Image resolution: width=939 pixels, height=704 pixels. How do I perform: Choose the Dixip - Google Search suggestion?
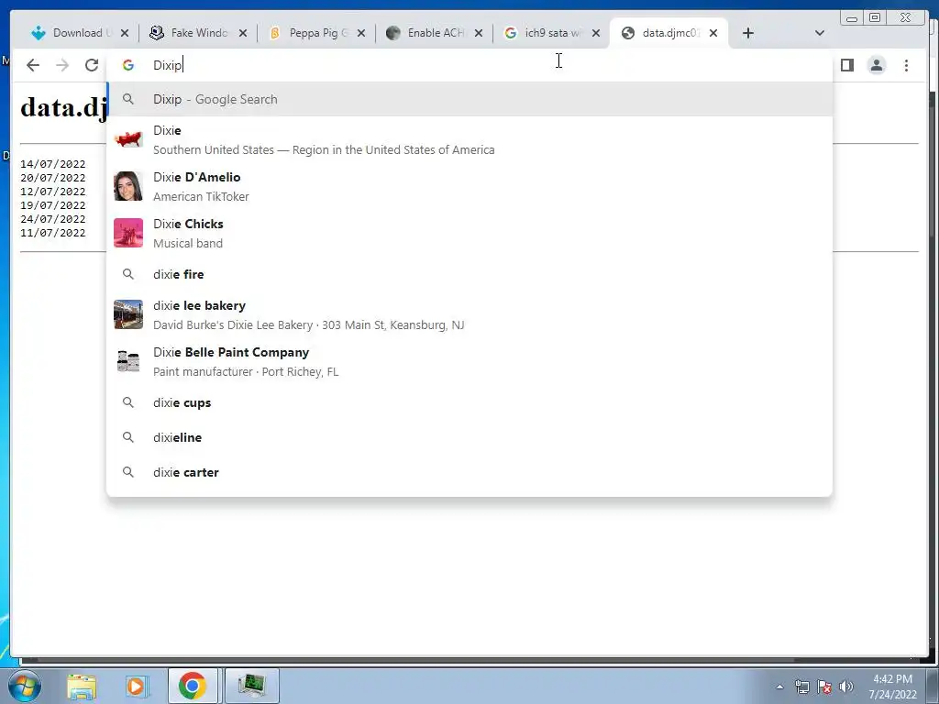pos(469,99)
